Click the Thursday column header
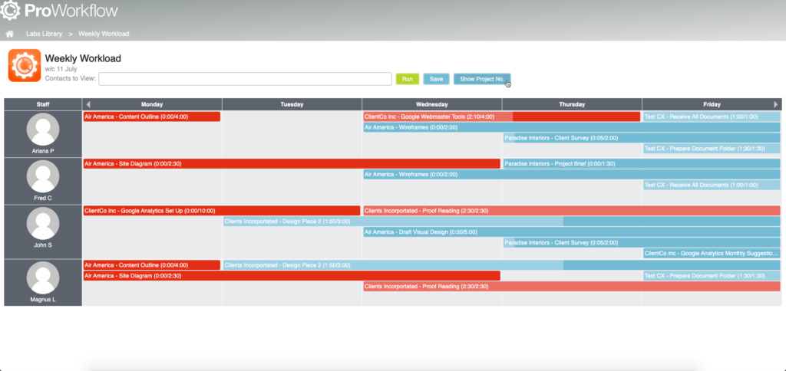This screenshot has width=786, height=371. [x=572, y=105]
